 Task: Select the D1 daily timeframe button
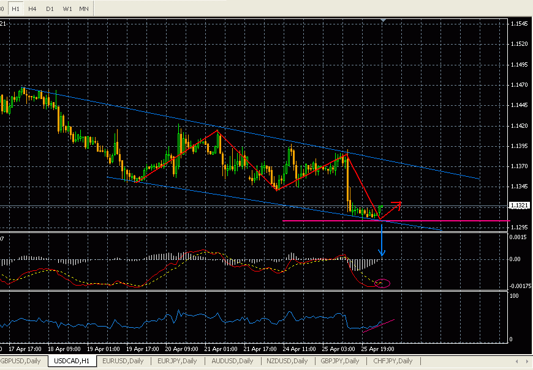(49, 9)
